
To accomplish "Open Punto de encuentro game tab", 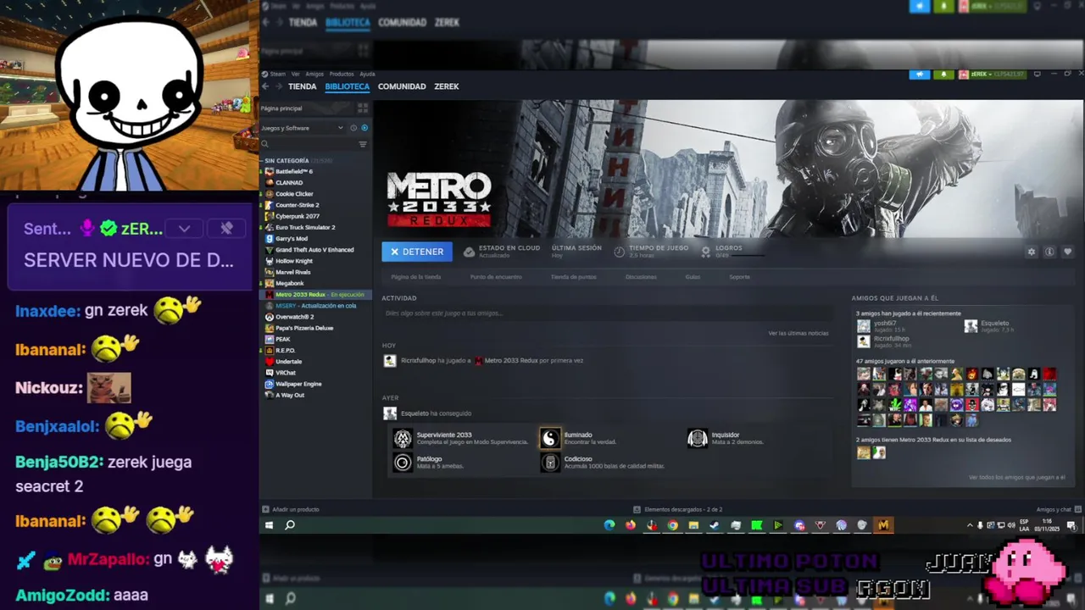I will (496, 277).
